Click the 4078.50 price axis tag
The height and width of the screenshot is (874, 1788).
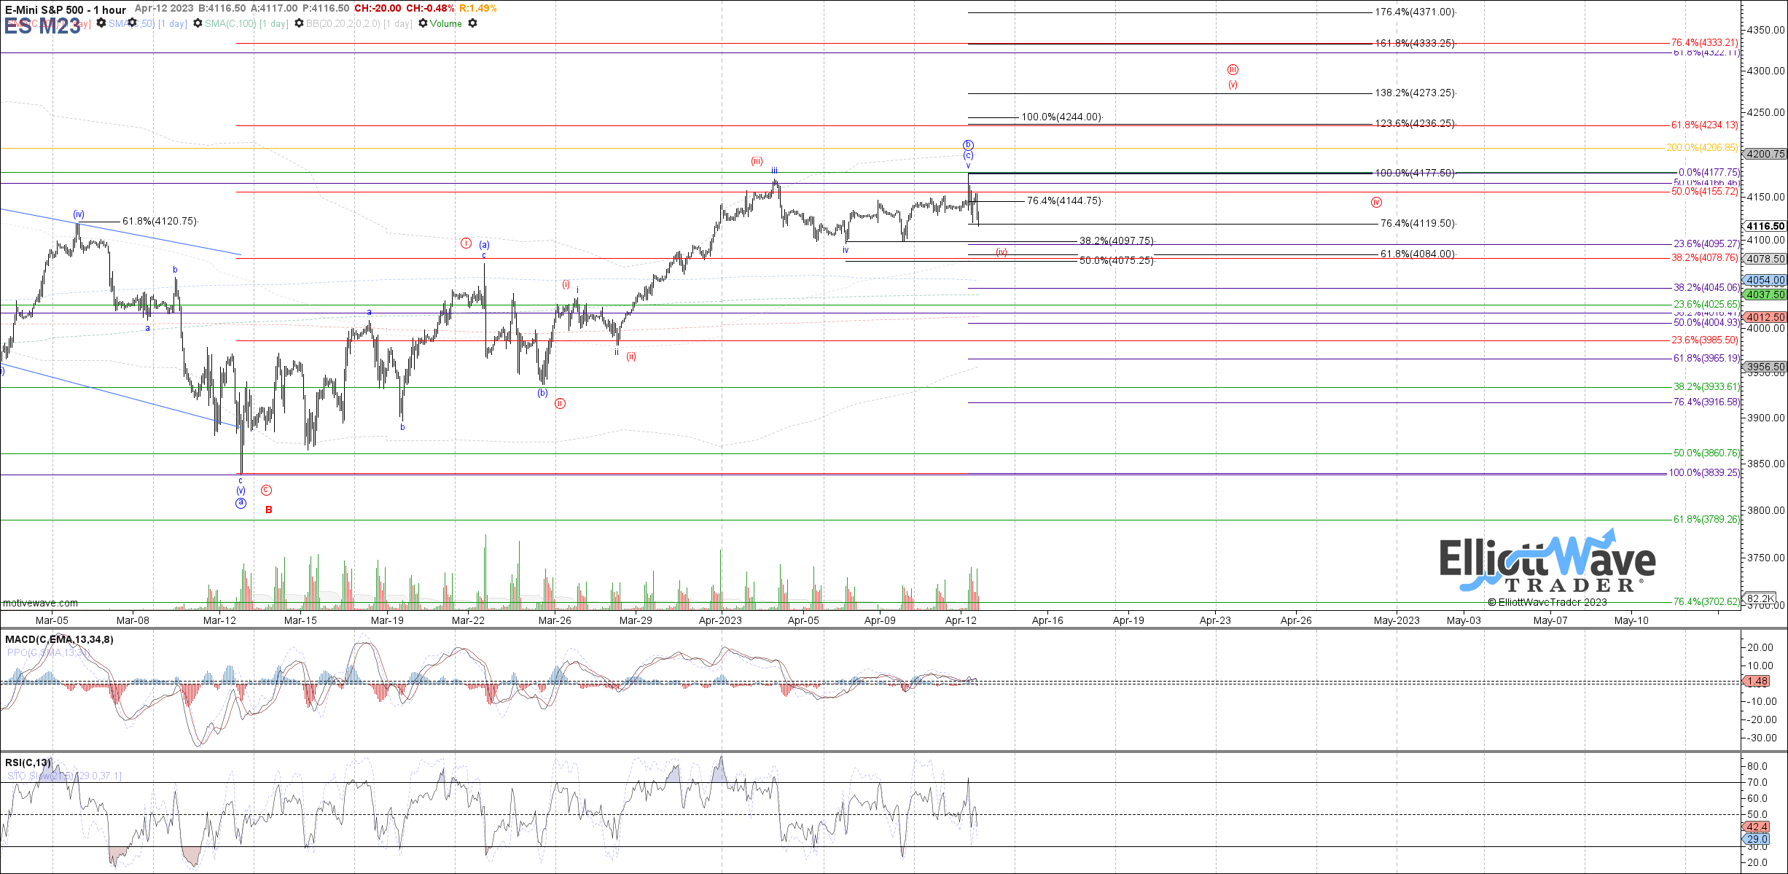(1765, 259)
